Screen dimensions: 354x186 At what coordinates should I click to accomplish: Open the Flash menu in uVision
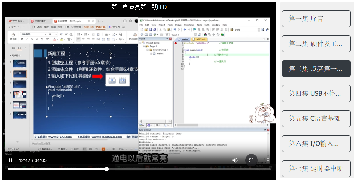pos(170,25)
